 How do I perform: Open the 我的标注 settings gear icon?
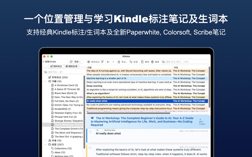coord(89,62)
